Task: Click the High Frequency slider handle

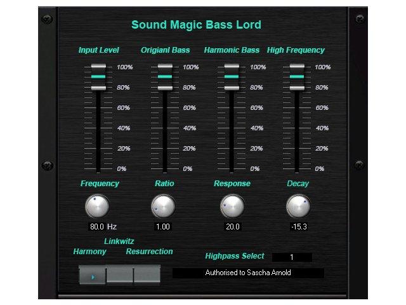Action: pyautogui.click(x=297, y=77)
